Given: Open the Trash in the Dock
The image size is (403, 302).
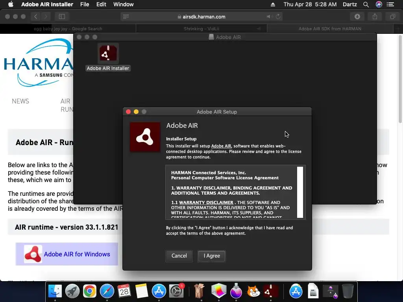Looking at the screenshot, I should click(348, 291).
